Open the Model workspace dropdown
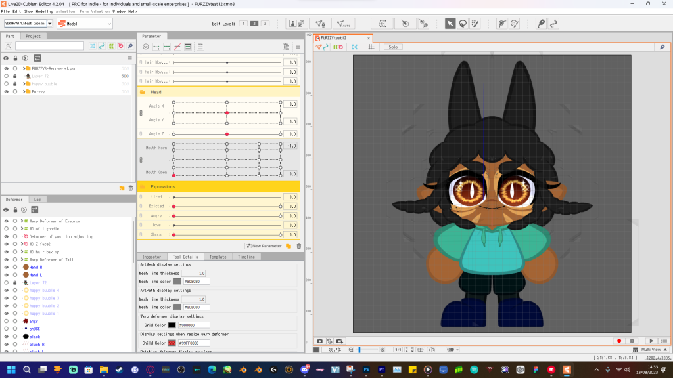The height and width of the screenshot is (378, 673). click(84, 24)
